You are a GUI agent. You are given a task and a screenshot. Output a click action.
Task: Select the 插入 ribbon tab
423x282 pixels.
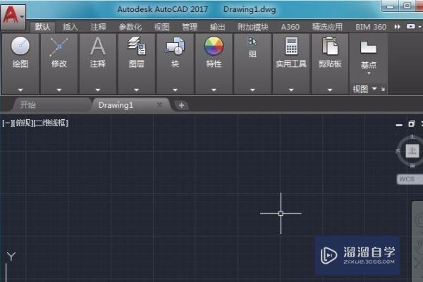70,27
